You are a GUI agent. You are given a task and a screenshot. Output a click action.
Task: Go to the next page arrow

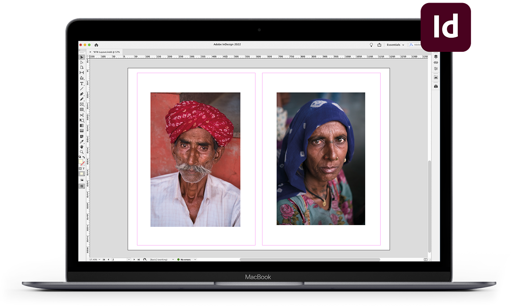click(134, 259)
